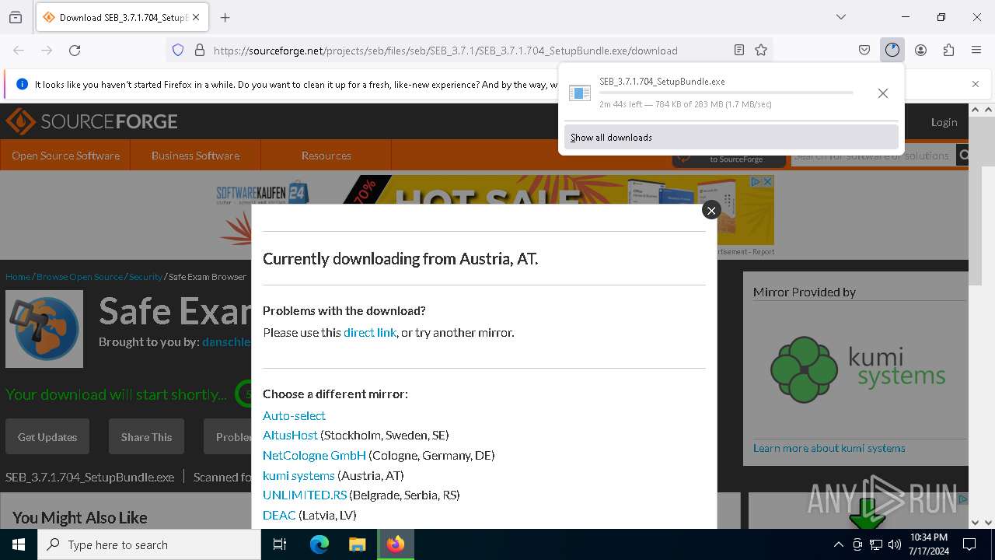The height and width of the screenshot is (560, 995).
Task: Choose the AltusHost mirror
Action: 290,435
